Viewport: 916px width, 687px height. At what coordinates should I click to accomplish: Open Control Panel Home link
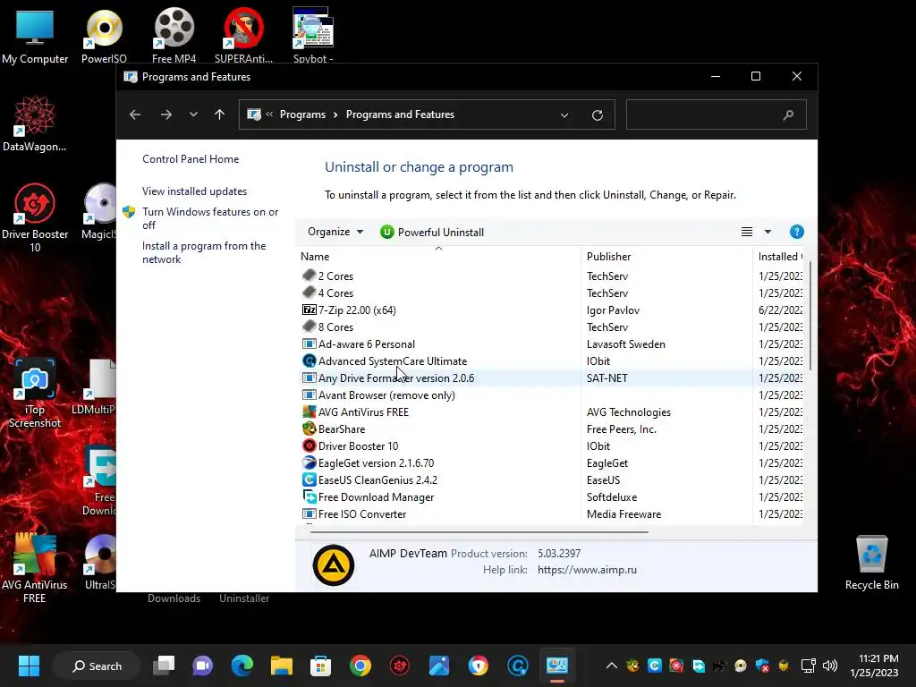click(191, 159)
